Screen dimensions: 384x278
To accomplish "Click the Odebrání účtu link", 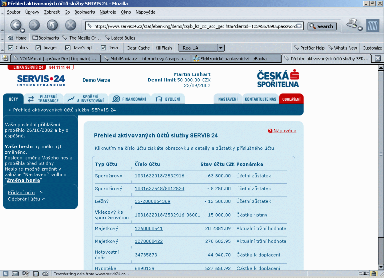I will coord(24,199).
